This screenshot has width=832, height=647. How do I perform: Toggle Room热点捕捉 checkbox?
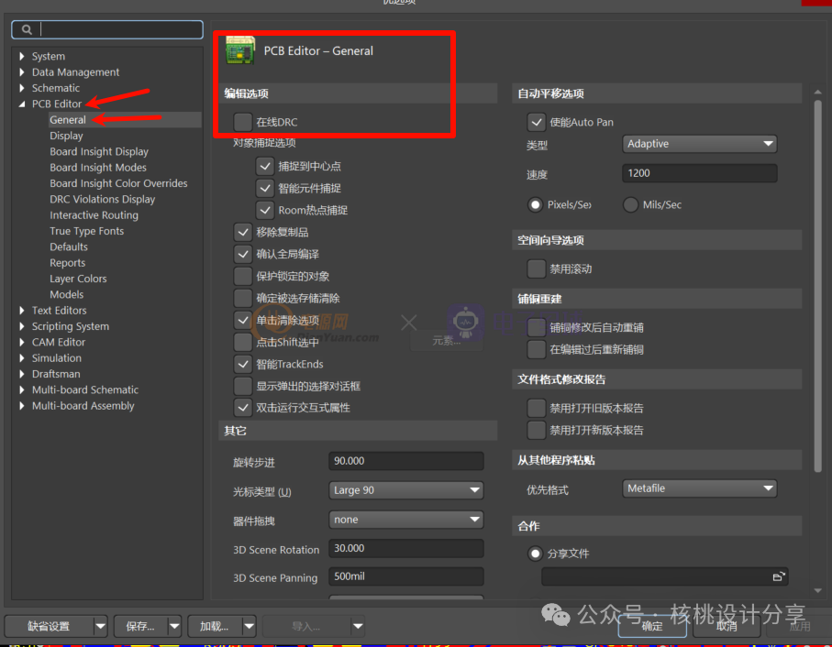pyautogui.click(x=265, y=211)
